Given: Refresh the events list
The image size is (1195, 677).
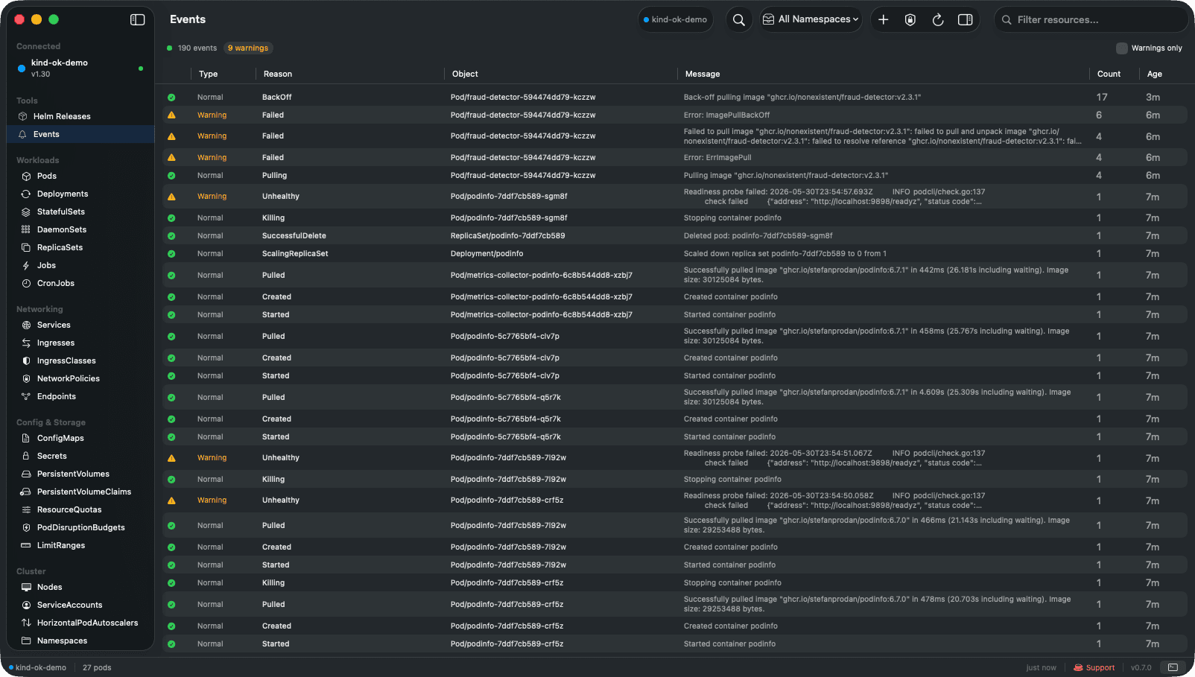Looking at the screenshot, I should click(937, 20).
